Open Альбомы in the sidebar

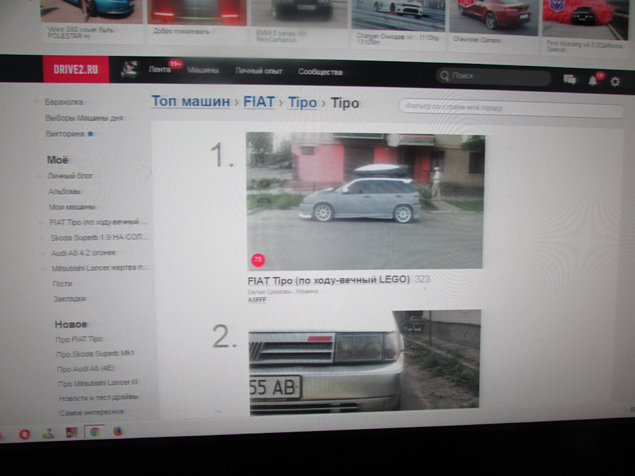coord(64,192)
